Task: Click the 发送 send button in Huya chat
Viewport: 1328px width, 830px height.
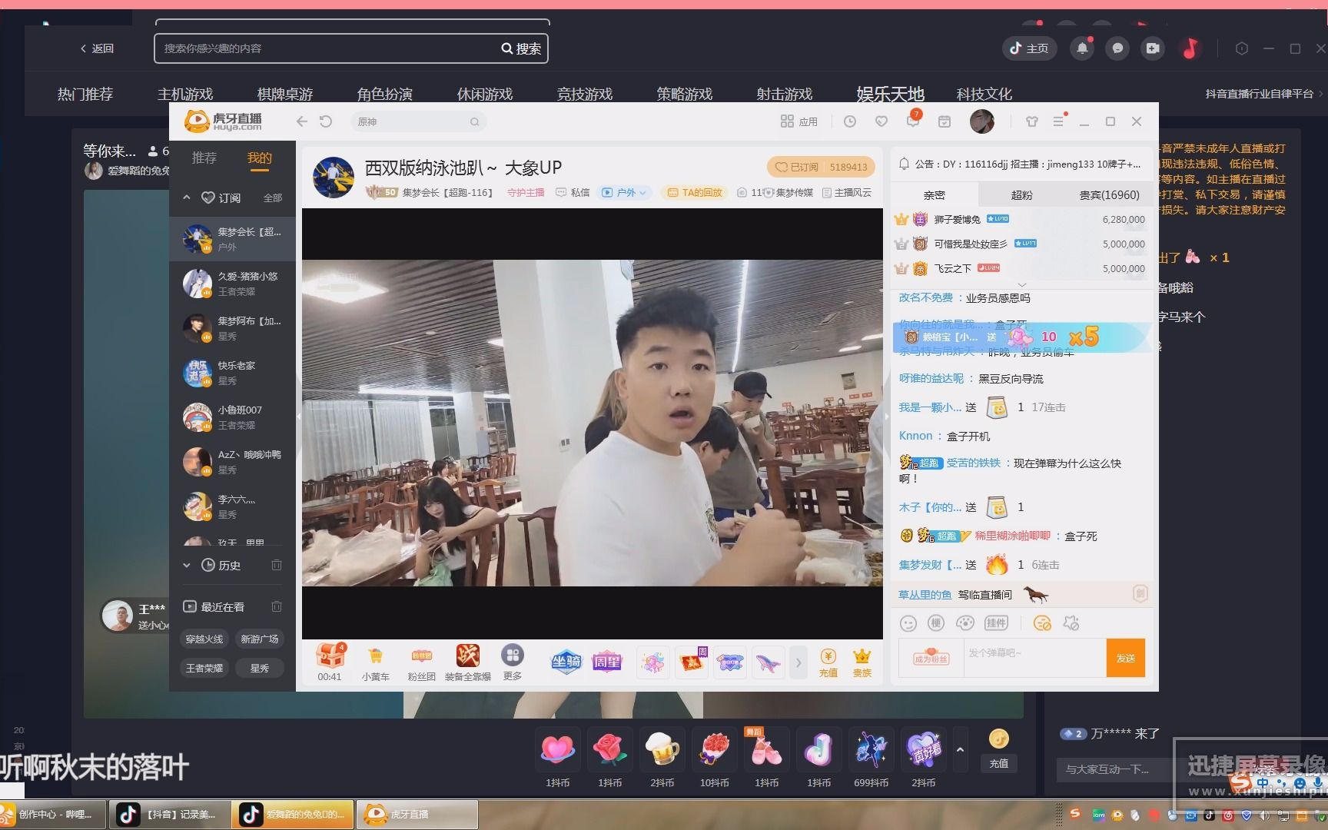Action: [1126, 658]
